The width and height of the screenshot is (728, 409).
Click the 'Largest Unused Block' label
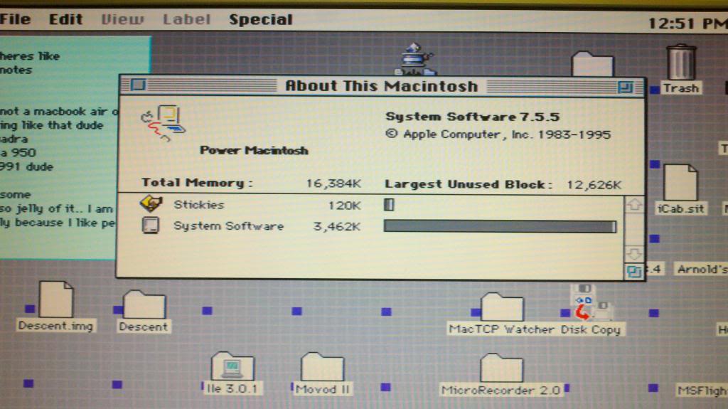coord(469,184)
